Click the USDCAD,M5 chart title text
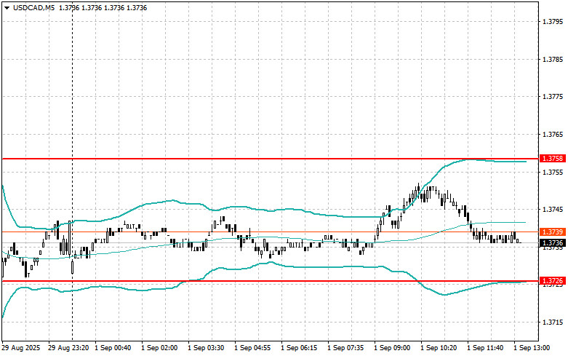568x356 pixels. point(34,7)
